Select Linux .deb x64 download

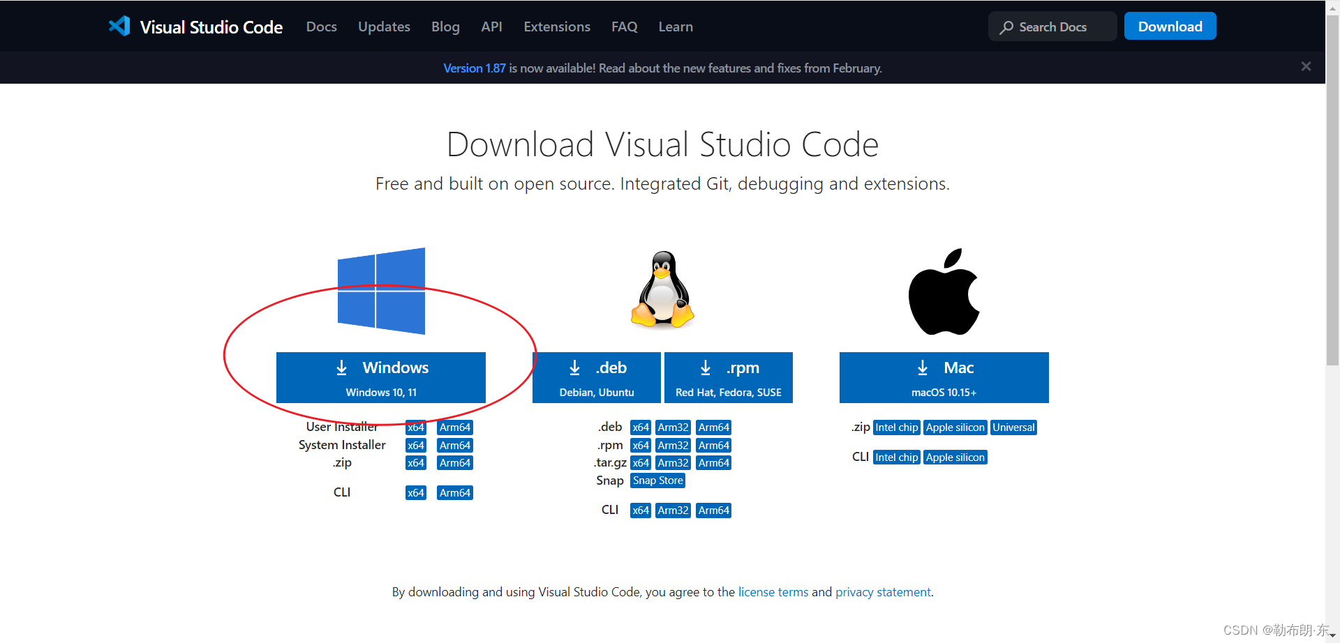(641, 428)
